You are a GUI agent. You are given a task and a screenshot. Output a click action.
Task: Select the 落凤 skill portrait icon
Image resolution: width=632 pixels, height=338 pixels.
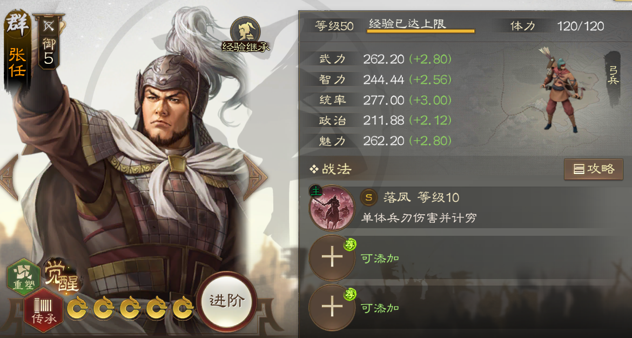pos(332,207)
